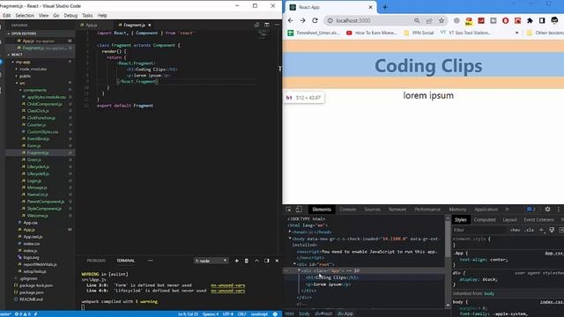
Task: Toggle the terminal panel position icon
Action: tap(266, 261)
